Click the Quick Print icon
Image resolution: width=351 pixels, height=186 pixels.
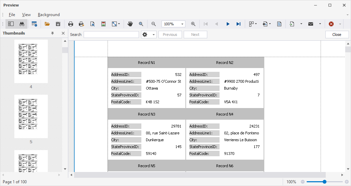tap(82, 24)
